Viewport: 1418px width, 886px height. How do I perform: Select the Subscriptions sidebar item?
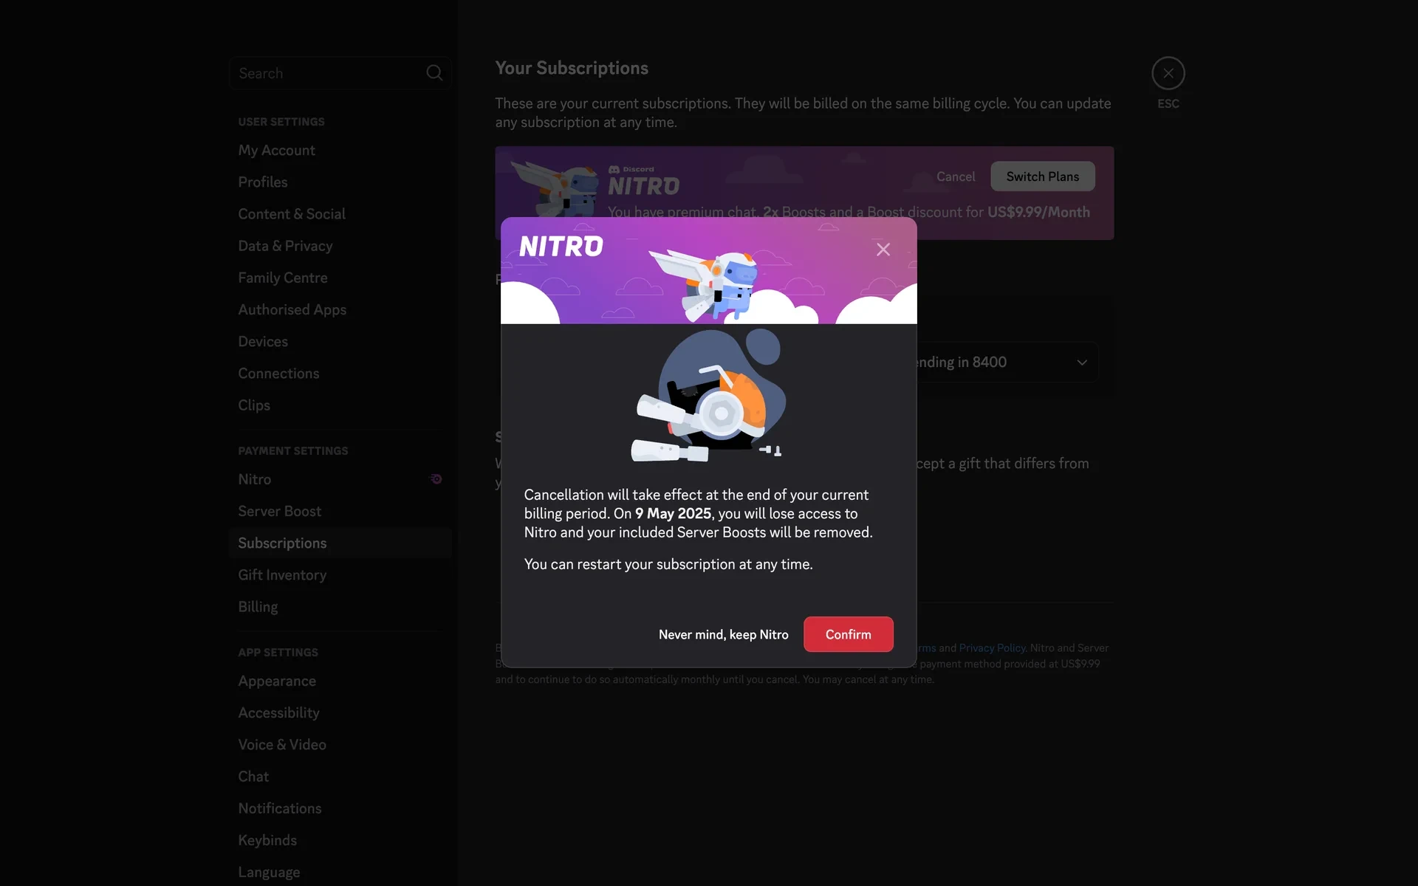340,543
